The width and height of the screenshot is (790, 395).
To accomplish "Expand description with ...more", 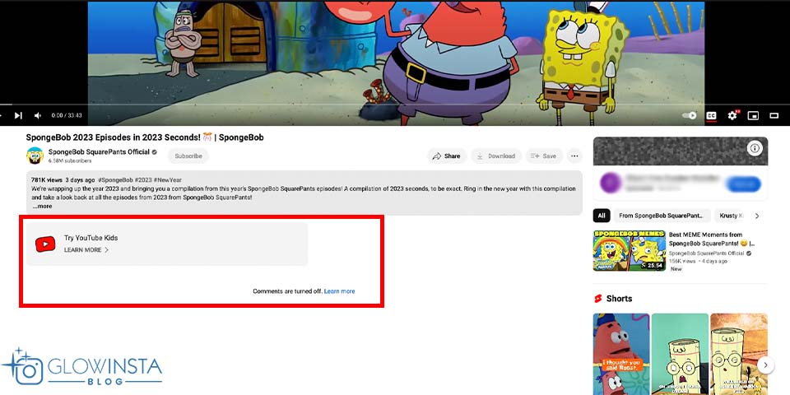I will point(42,206).
